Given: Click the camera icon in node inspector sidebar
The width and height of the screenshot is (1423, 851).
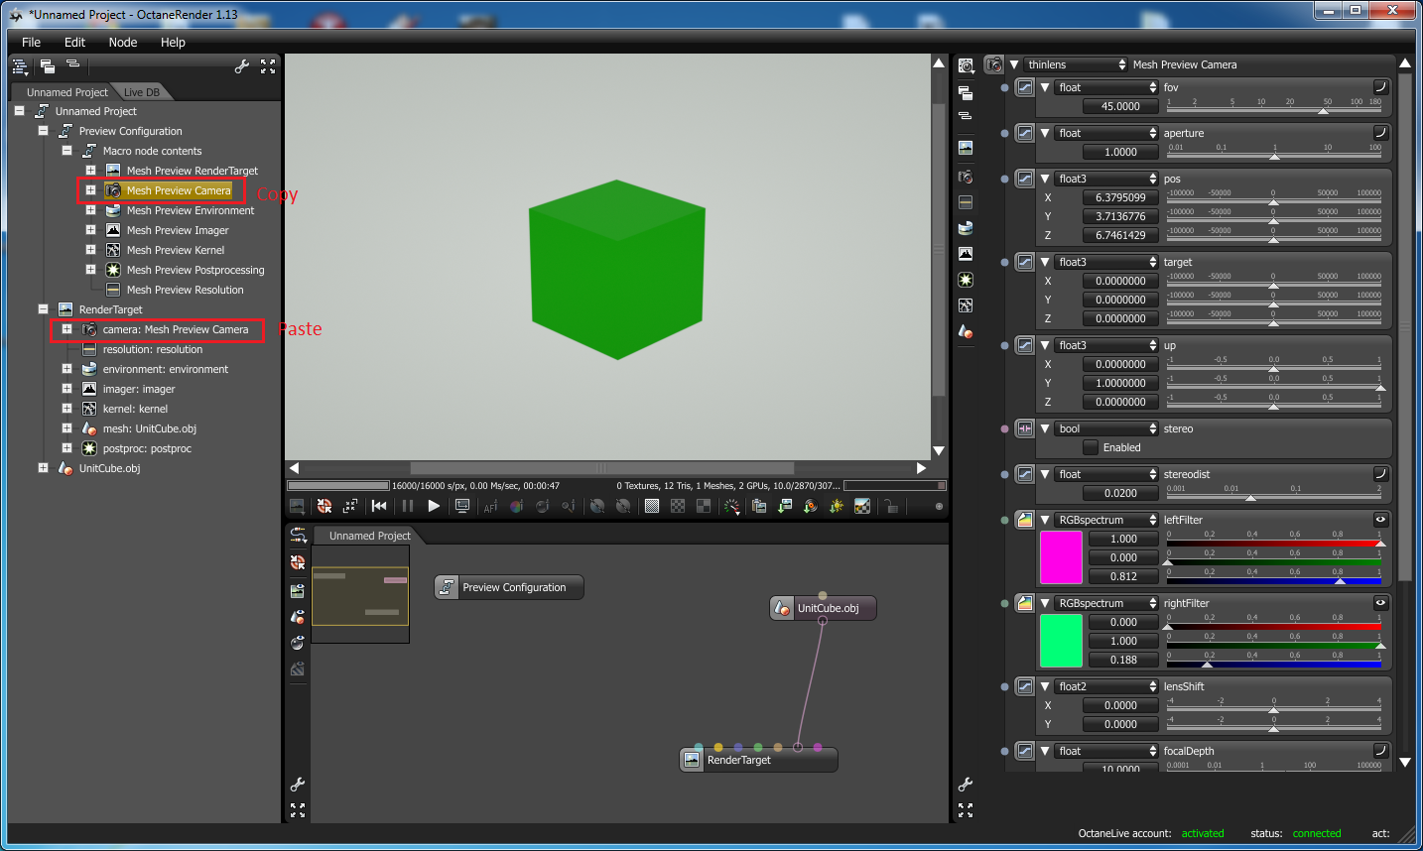Looking at the screenshot, I should click(966, 177).
